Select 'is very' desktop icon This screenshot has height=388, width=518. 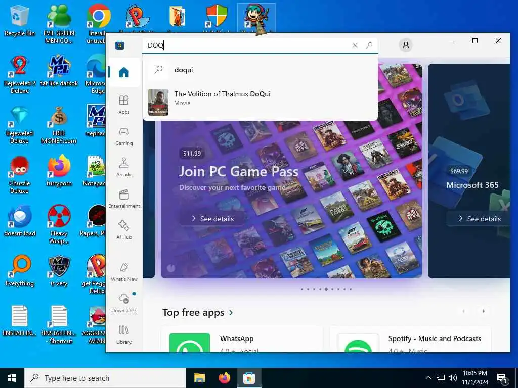(x=59, y=271)
